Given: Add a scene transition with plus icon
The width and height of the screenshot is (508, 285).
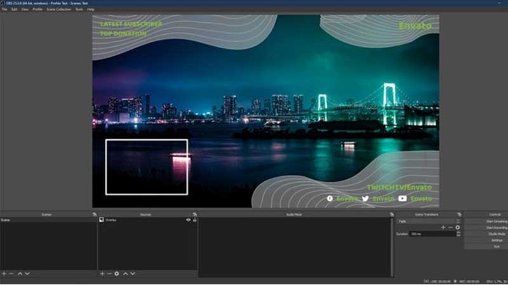Looking at the screenshot, I should [x=443, y=227].
